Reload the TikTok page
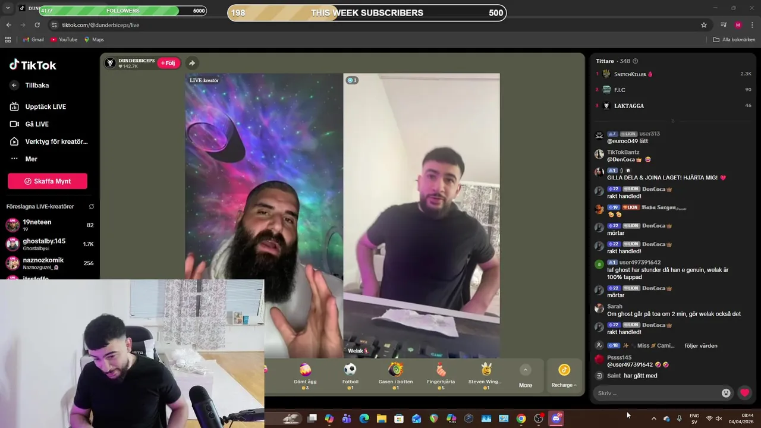The width and height of the screenshot is (761, 428). (x=37, y=25)
